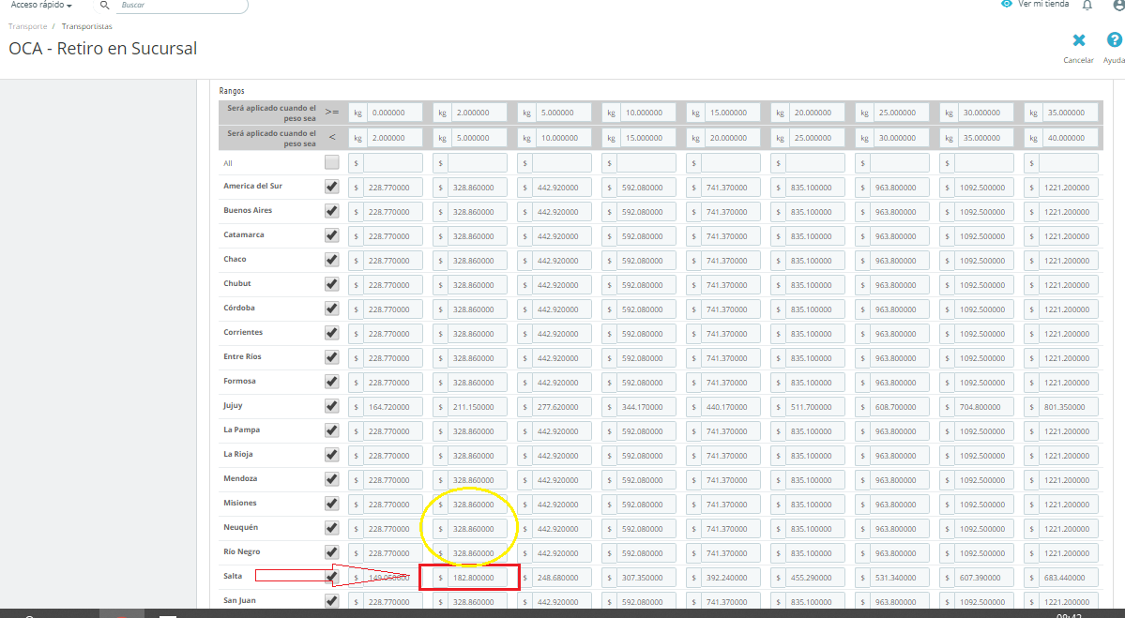The width and height of the screenshot is (1125, 618).
Task: Go to Transporte breadcrumb
Action: tap(28, 26)
